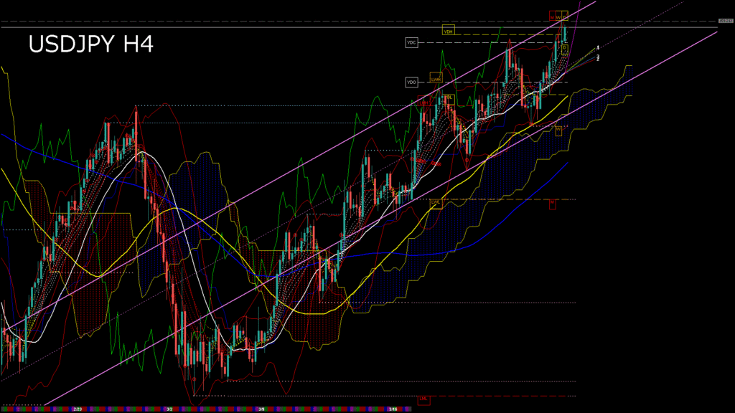Jump to the 3/2 date marker

coord(169,409)
